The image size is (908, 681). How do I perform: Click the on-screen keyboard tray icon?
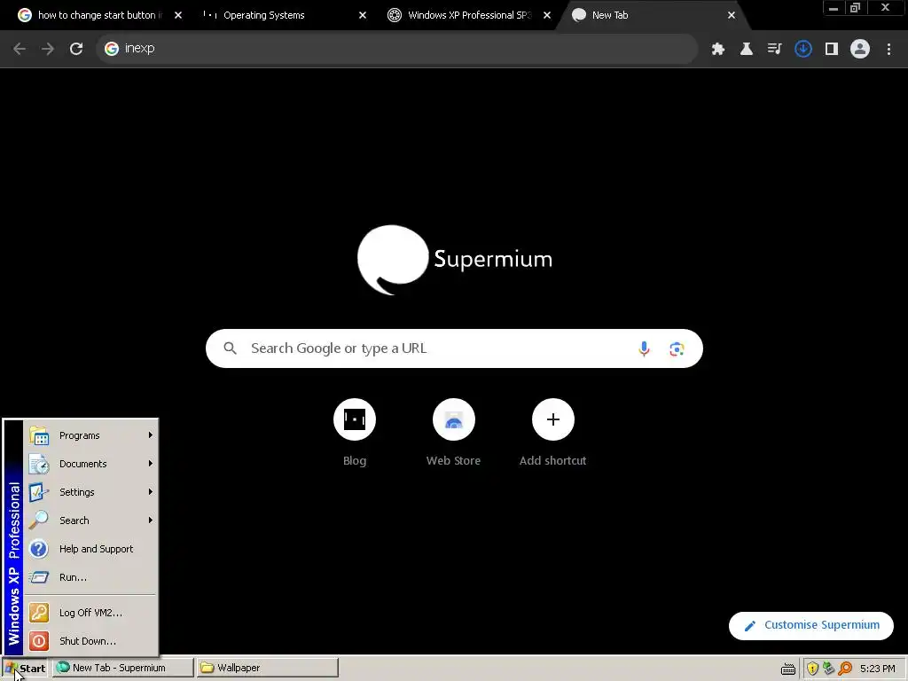tap(788, 669)
